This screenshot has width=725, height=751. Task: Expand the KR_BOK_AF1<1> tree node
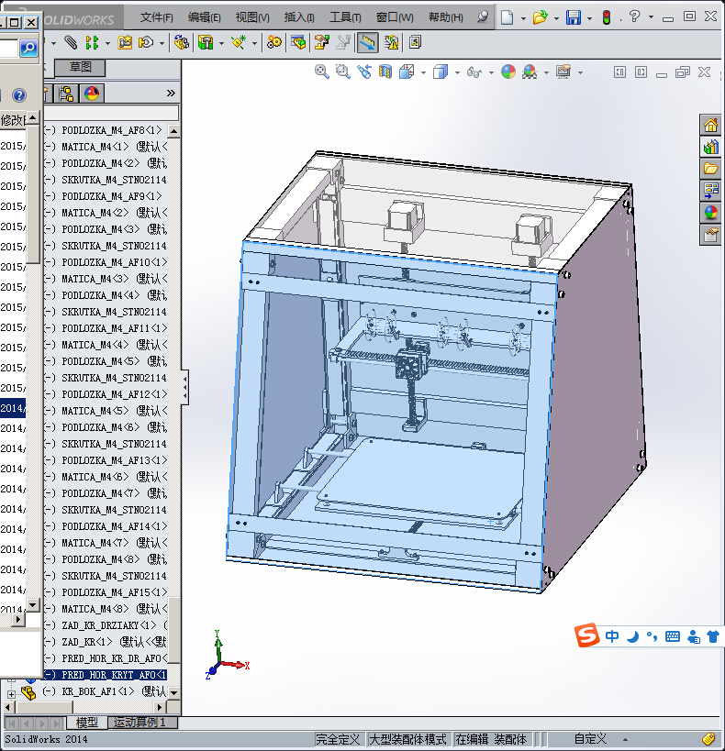[x=11, y=694]
